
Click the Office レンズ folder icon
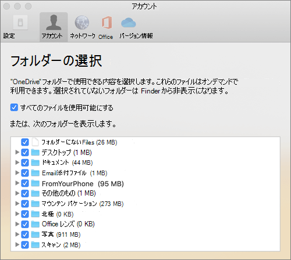click(x=36, y=224)
